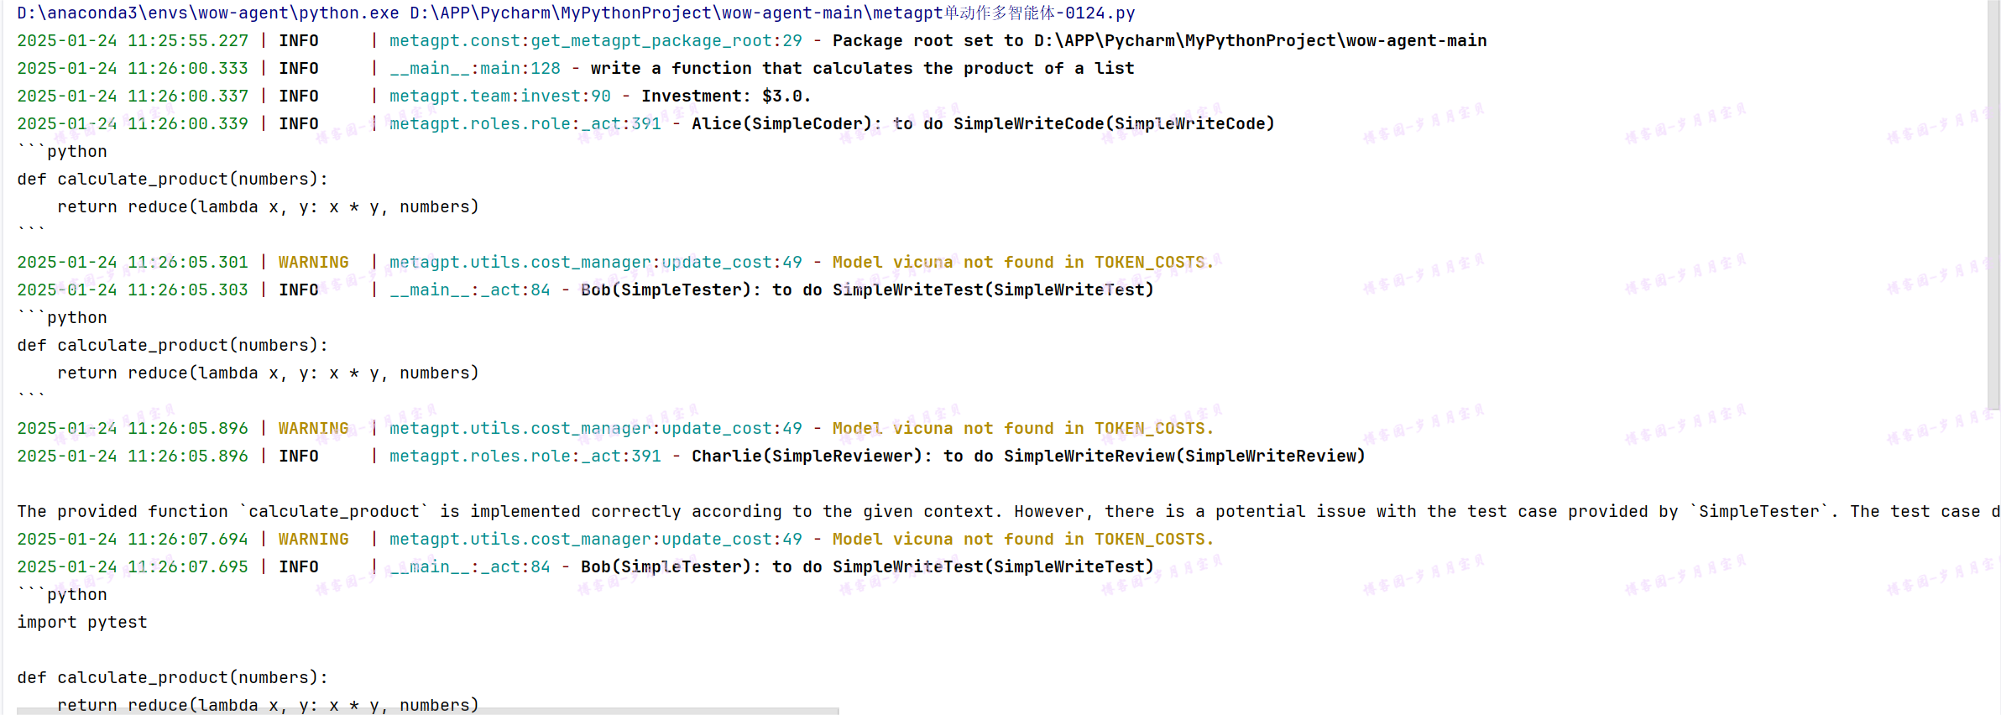Click the script path ending in metagpt...-0124.py
This screenshot has width=2001, height=715.
pos(772,13)
